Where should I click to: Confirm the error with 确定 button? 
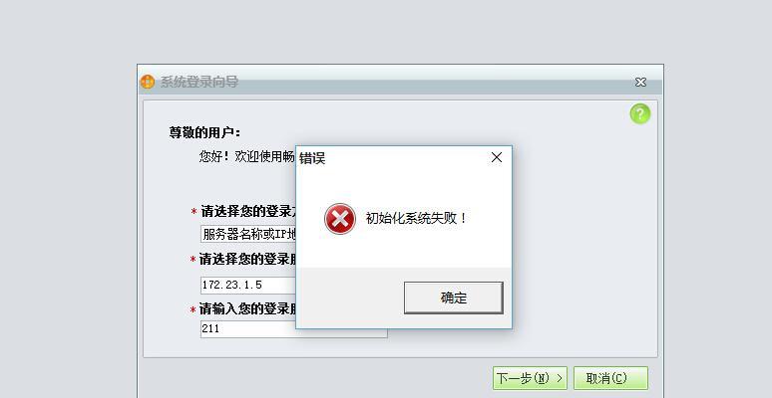pyautogui.click(x=454, y=298)
